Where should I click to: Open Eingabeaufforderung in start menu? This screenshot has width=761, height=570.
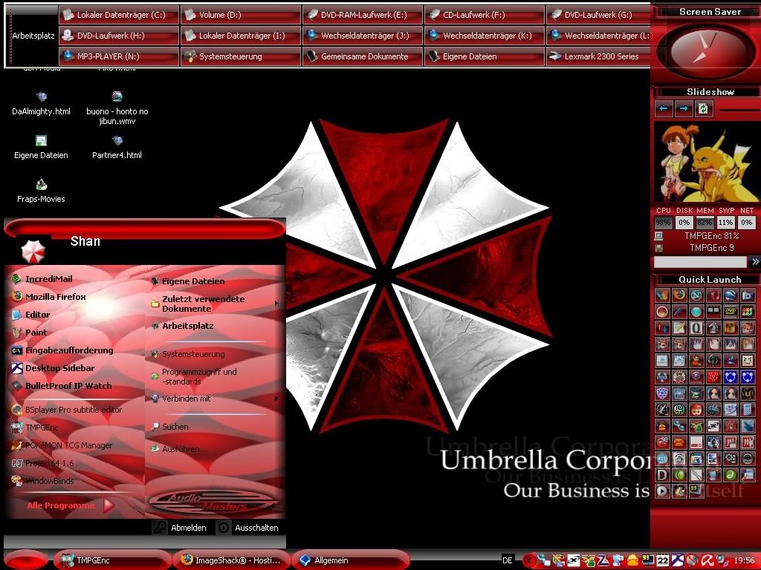coord(62,350)
